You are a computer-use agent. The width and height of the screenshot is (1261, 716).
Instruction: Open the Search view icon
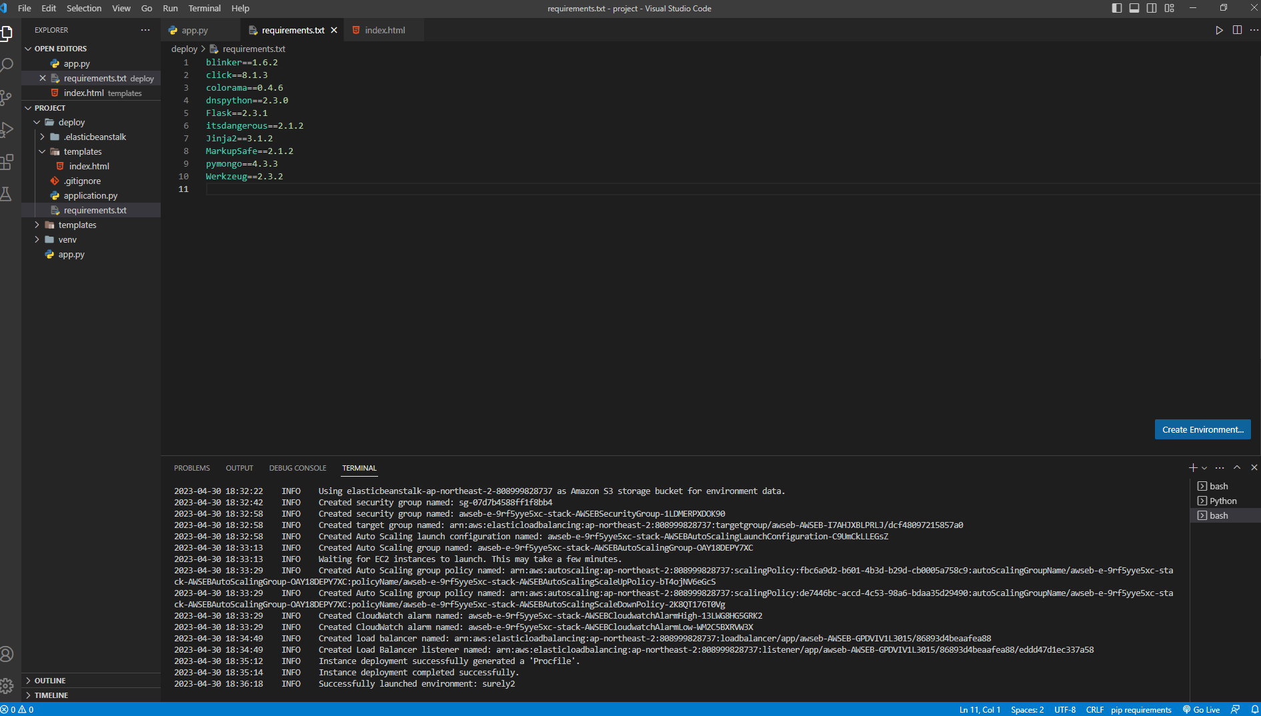[x=7, y=65]
